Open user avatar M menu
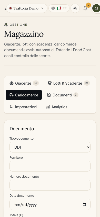The height and width of the screenshot is (217, 100). (96, 8)
